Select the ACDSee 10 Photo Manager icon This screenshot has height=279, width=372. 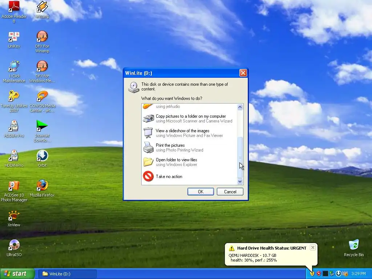14,191
